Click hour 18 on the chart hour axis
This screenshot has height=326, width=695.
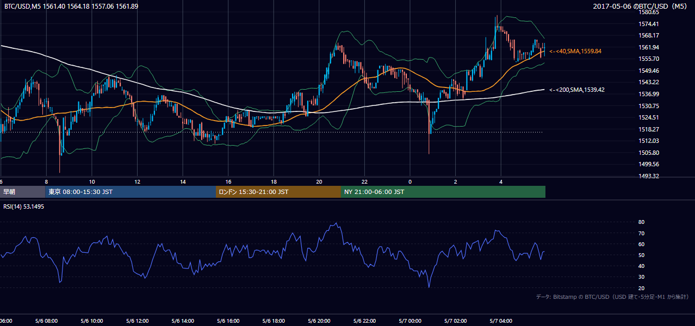(274, 182)
